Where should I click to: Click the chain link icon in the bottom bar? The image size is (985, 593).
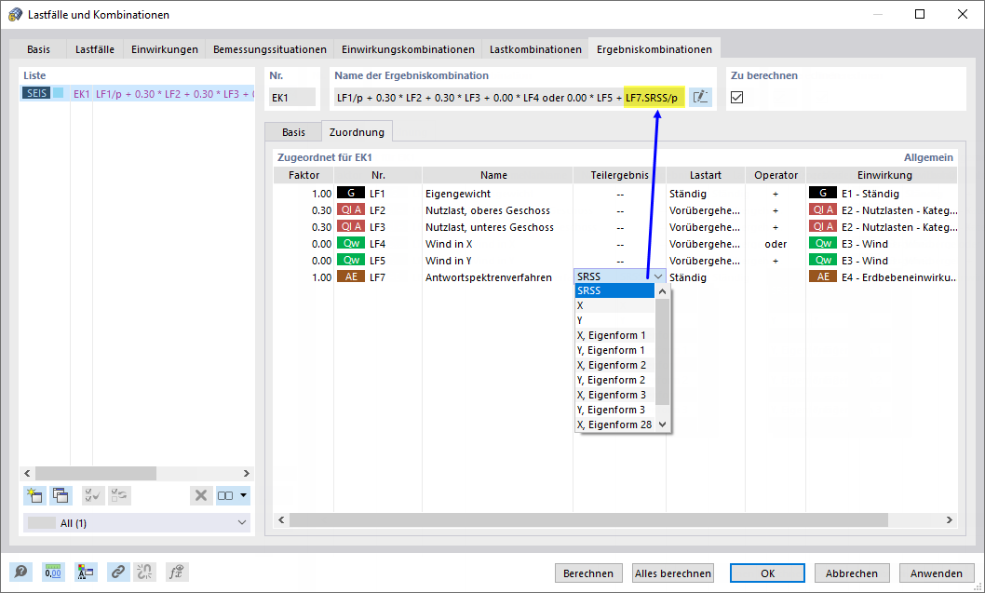(117, 573)
